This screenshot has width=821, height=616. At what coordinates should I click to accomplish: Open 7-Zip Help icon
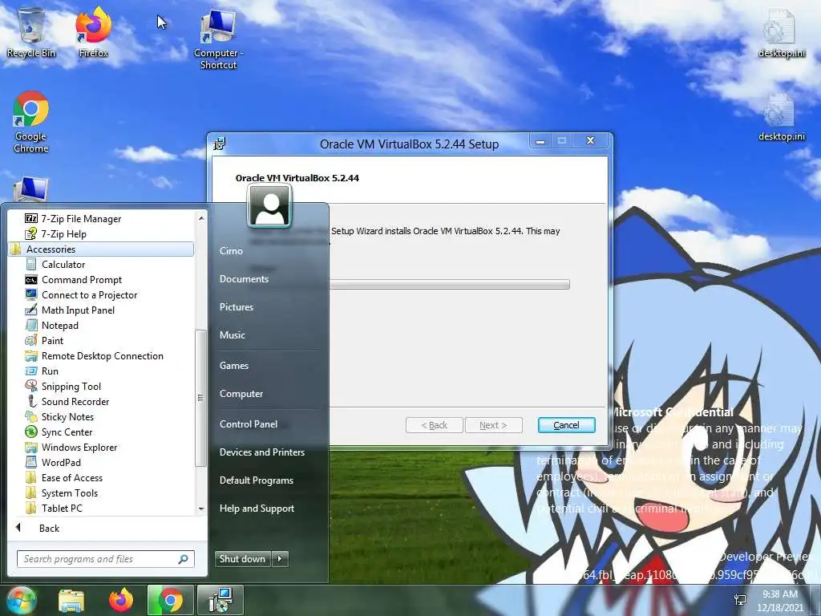coord(31,233)
